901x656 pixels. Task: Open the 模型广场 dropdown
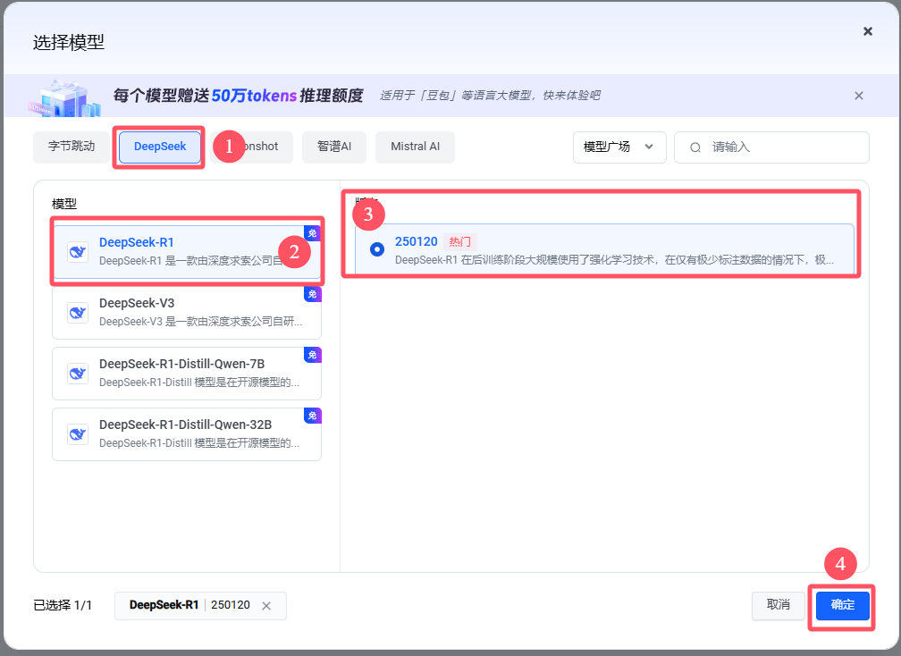pyautogui.click(x=619, y=147)
